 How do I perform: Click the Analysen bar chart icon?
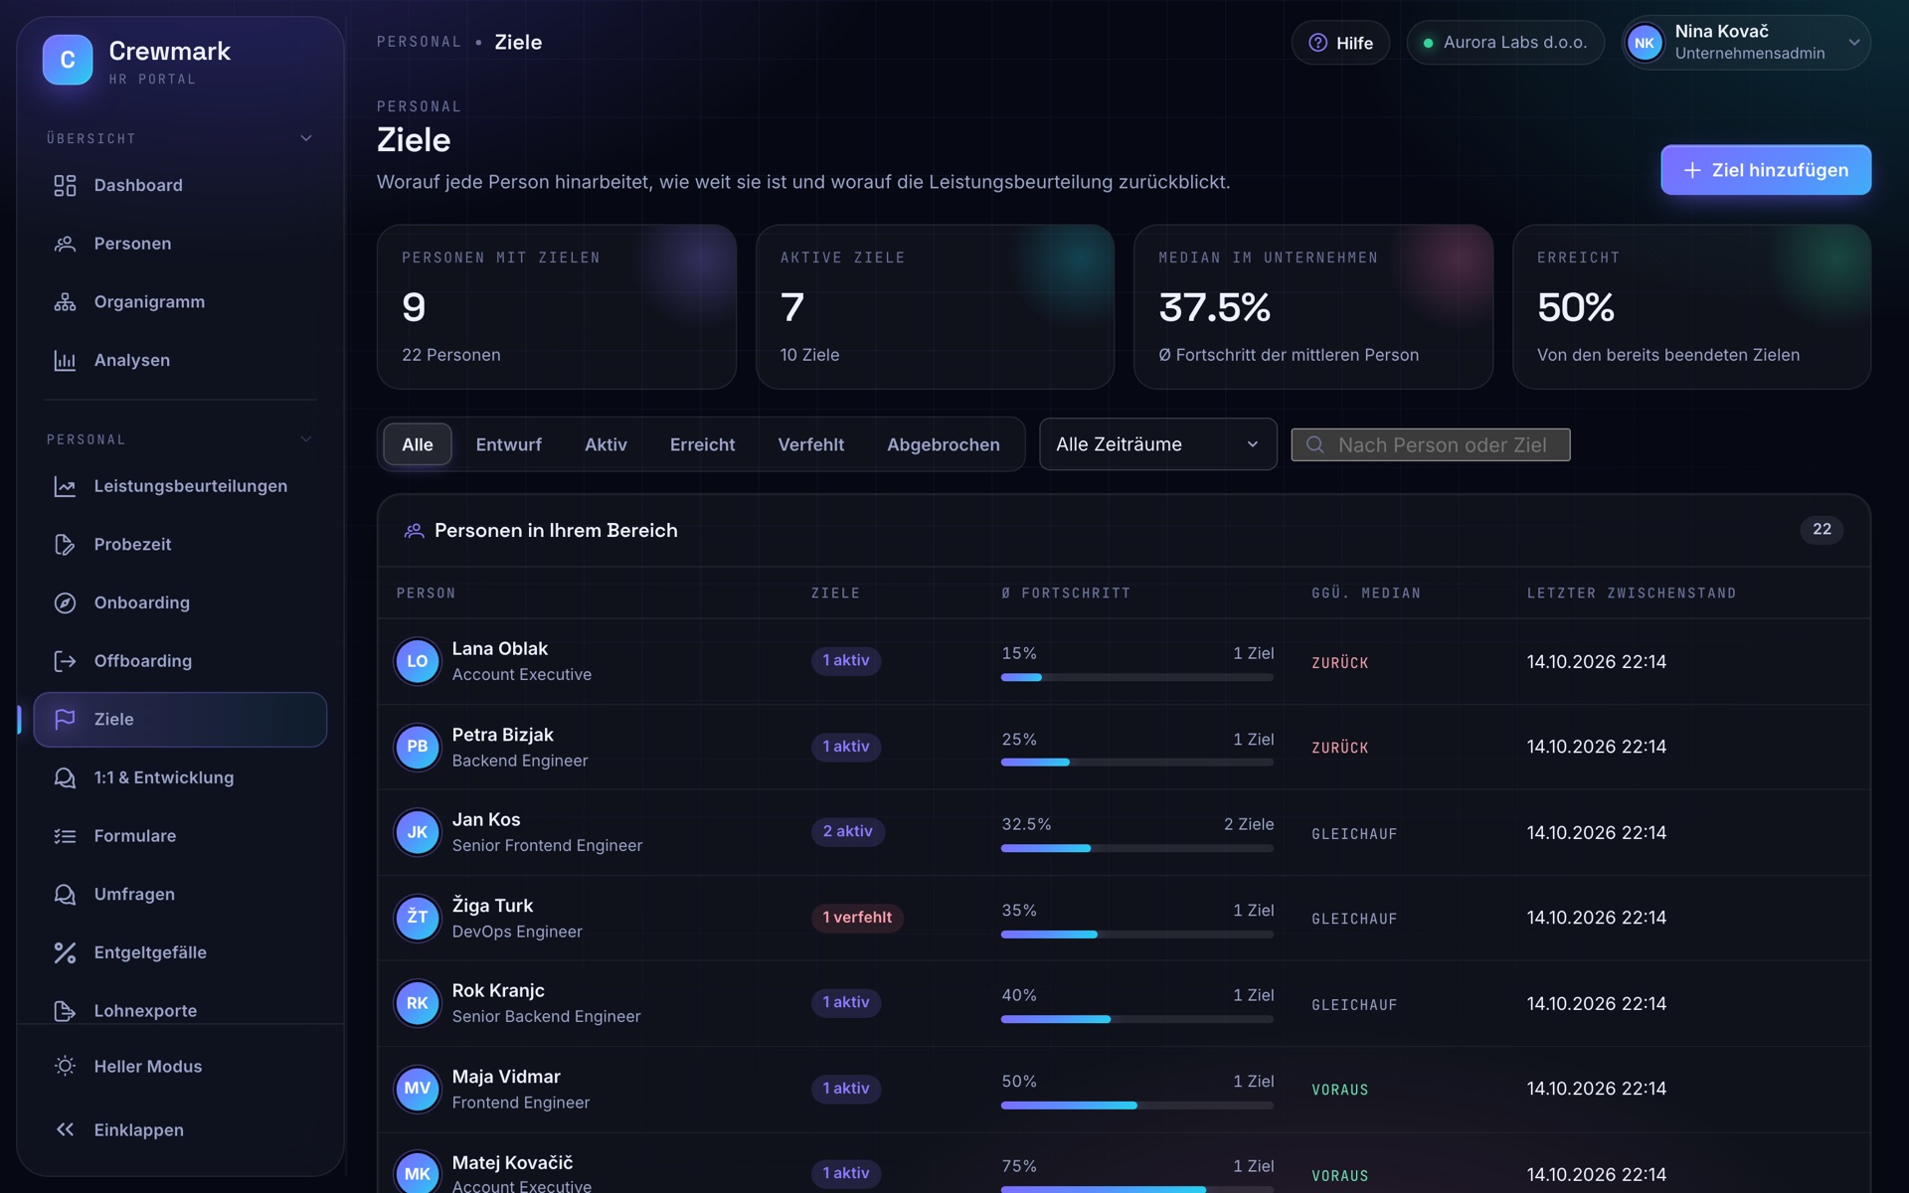coord(65,360)
